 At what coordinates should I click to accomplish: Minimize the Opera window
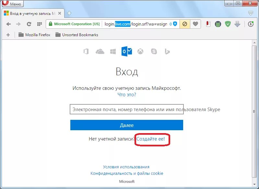tap(229, 3)
